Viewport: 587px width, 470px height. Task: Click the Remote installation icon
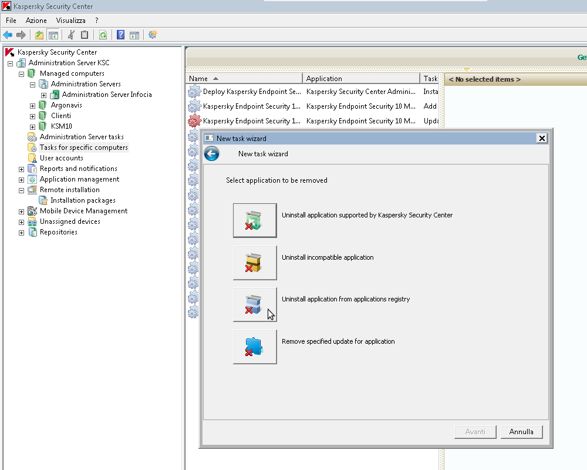[32, 190]
